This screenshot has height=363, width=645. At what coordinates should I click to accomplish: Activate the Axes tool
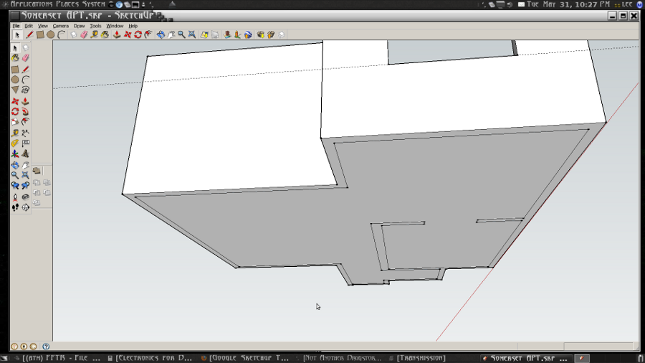[x=15, y=154]
